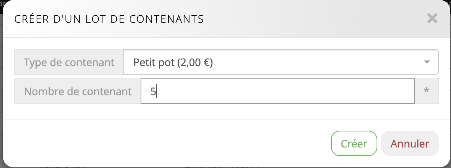
Task: Click the grey label cell before the dropdown
Action: (69, 62)
